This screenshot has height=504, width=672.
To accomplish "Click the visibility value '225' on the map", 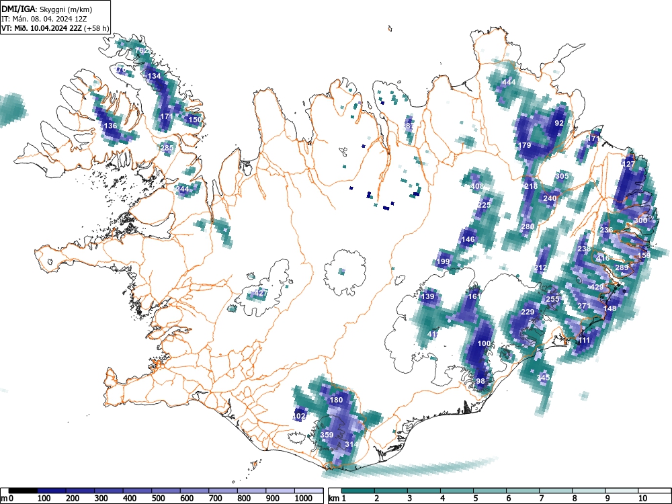I will [x=484, y=205].
